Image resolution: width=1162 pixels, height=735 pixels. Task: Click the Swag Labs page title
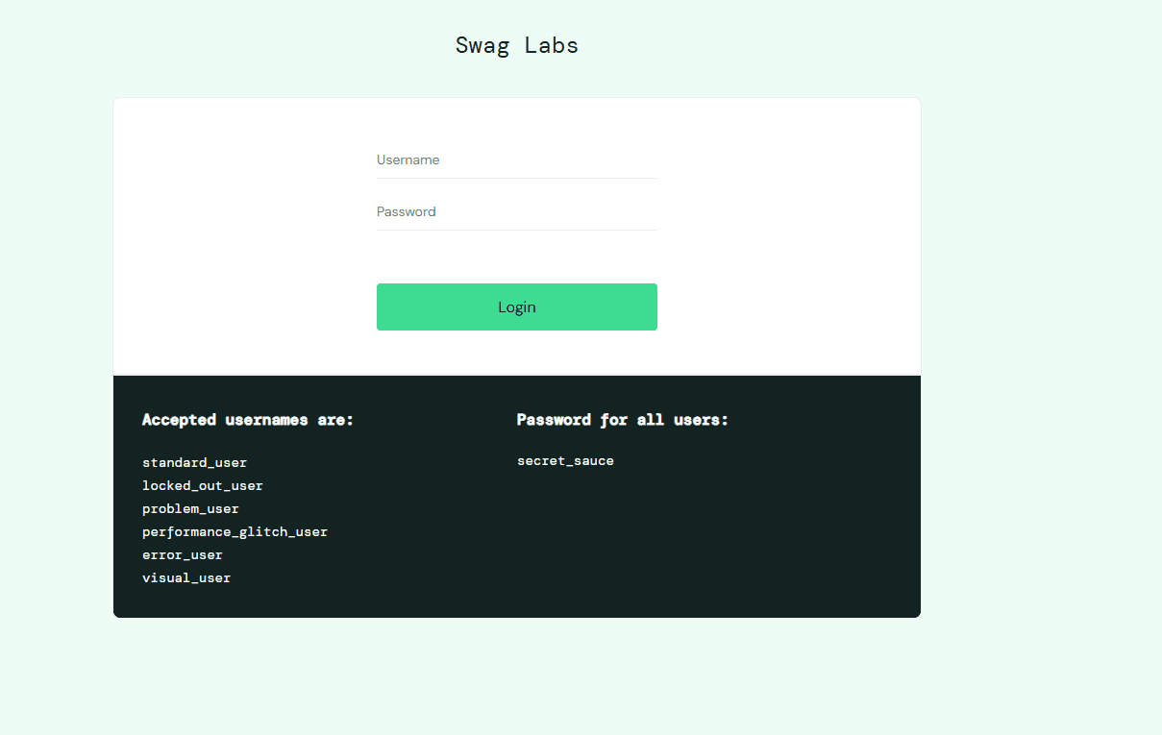click(x=516, y=44)
